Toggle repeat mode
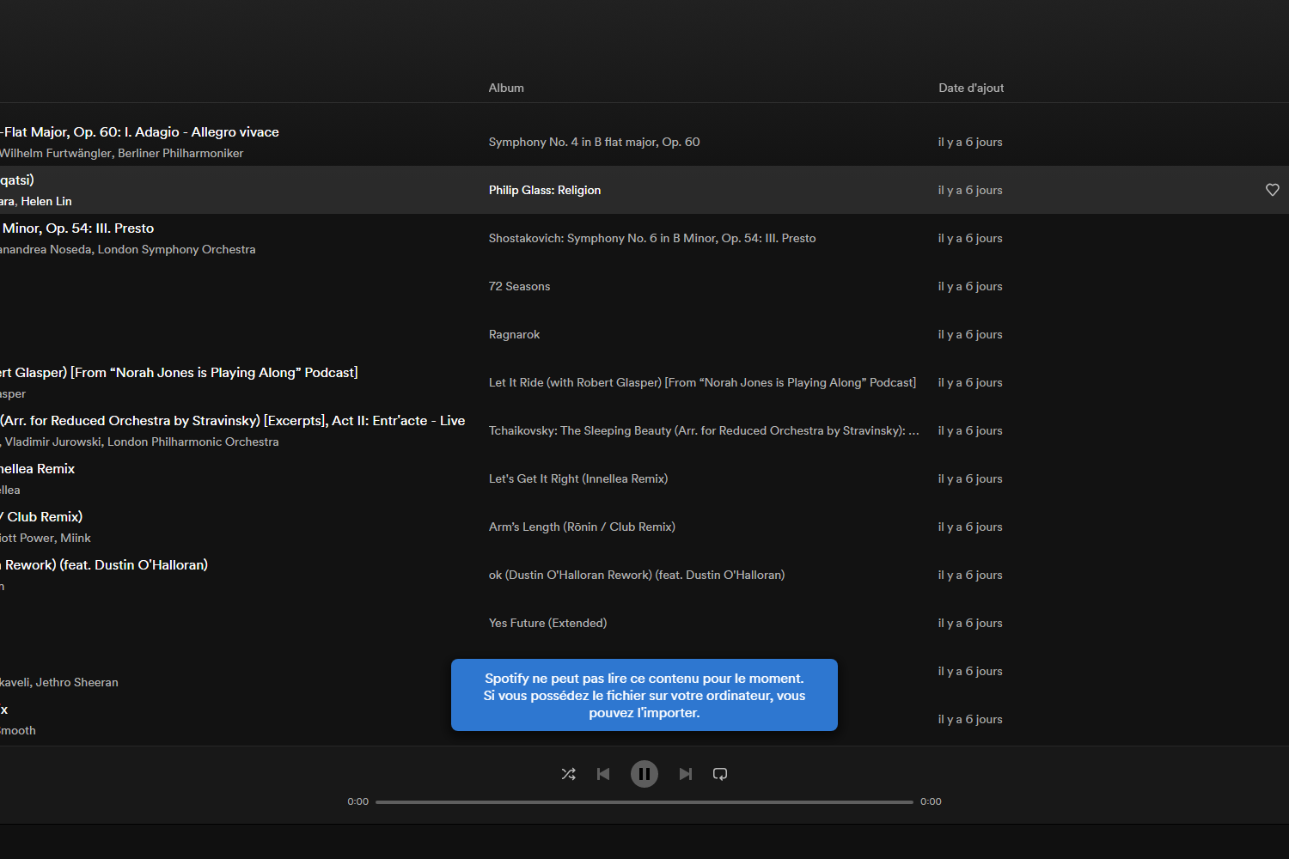This screenshot has width=1289, height=859. [x=720, y=774]
